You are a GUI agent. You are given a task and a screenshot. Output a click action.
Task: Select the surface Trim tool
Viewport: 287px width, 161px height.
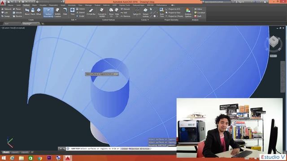[73, 12]
